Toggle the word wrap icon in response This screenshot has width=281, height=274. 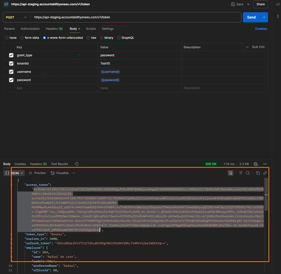click(230, 173)
